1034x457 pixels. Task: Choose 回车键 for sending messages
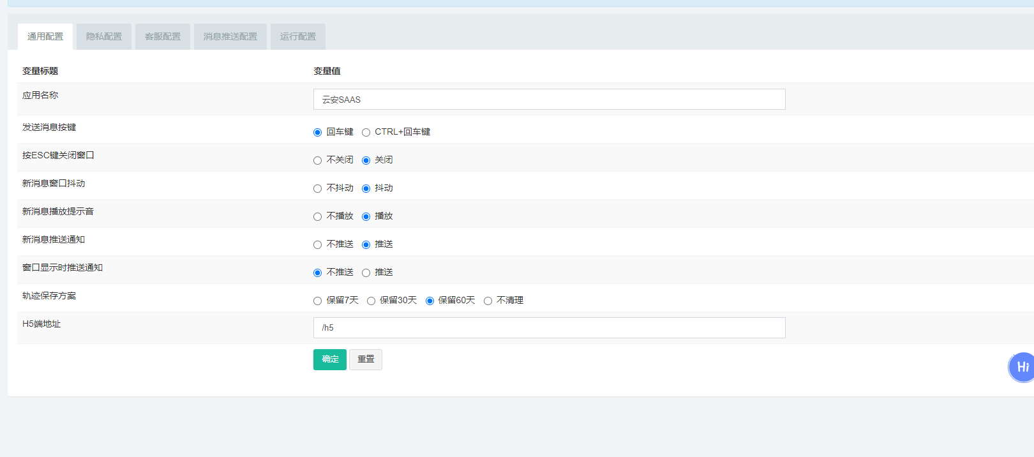tap(317, 132)
